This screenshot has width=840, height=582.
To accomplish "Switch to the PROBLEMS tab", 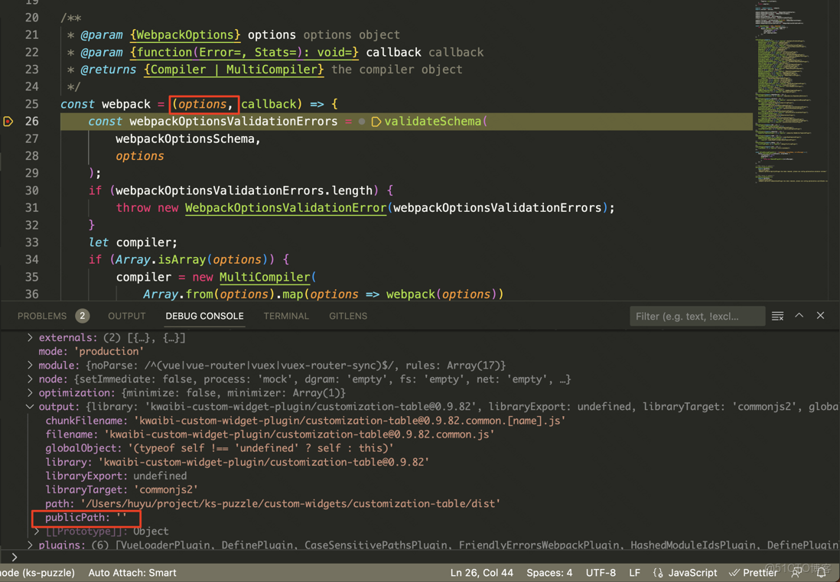I will pos(42,316).
